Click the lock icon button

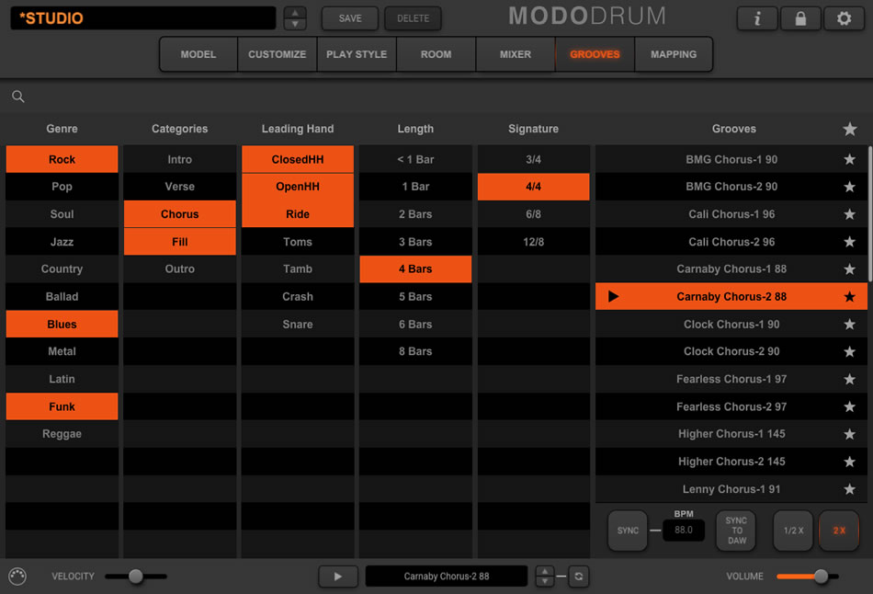(800, 18)
